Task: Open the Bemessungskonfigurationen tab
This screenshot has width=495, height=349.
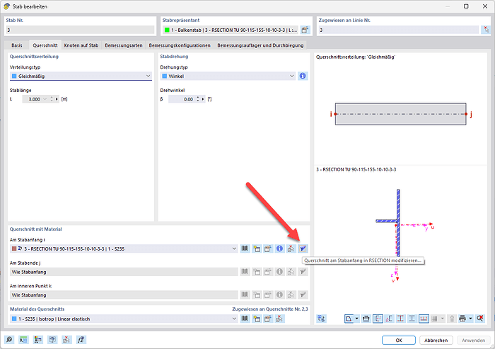Action: coord(180,45)
